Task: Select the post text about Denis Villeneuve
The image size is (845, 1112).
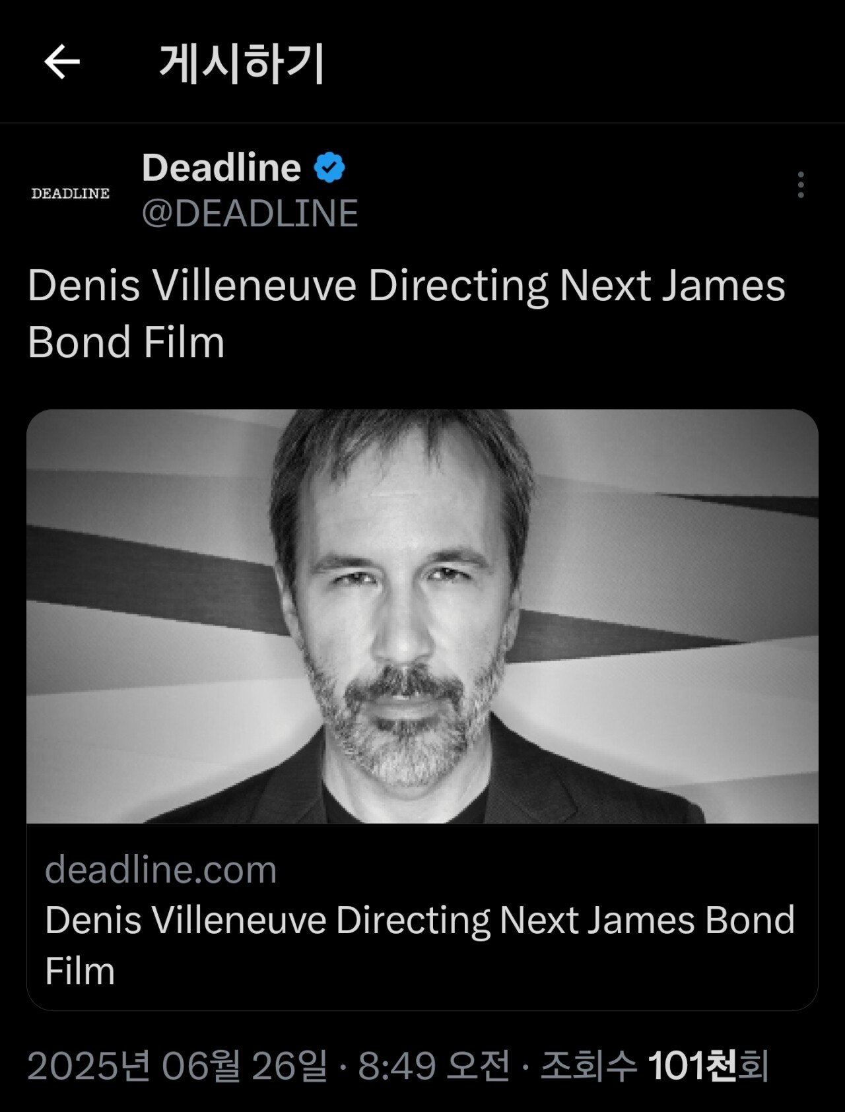Action: click(x=407, y=314)
